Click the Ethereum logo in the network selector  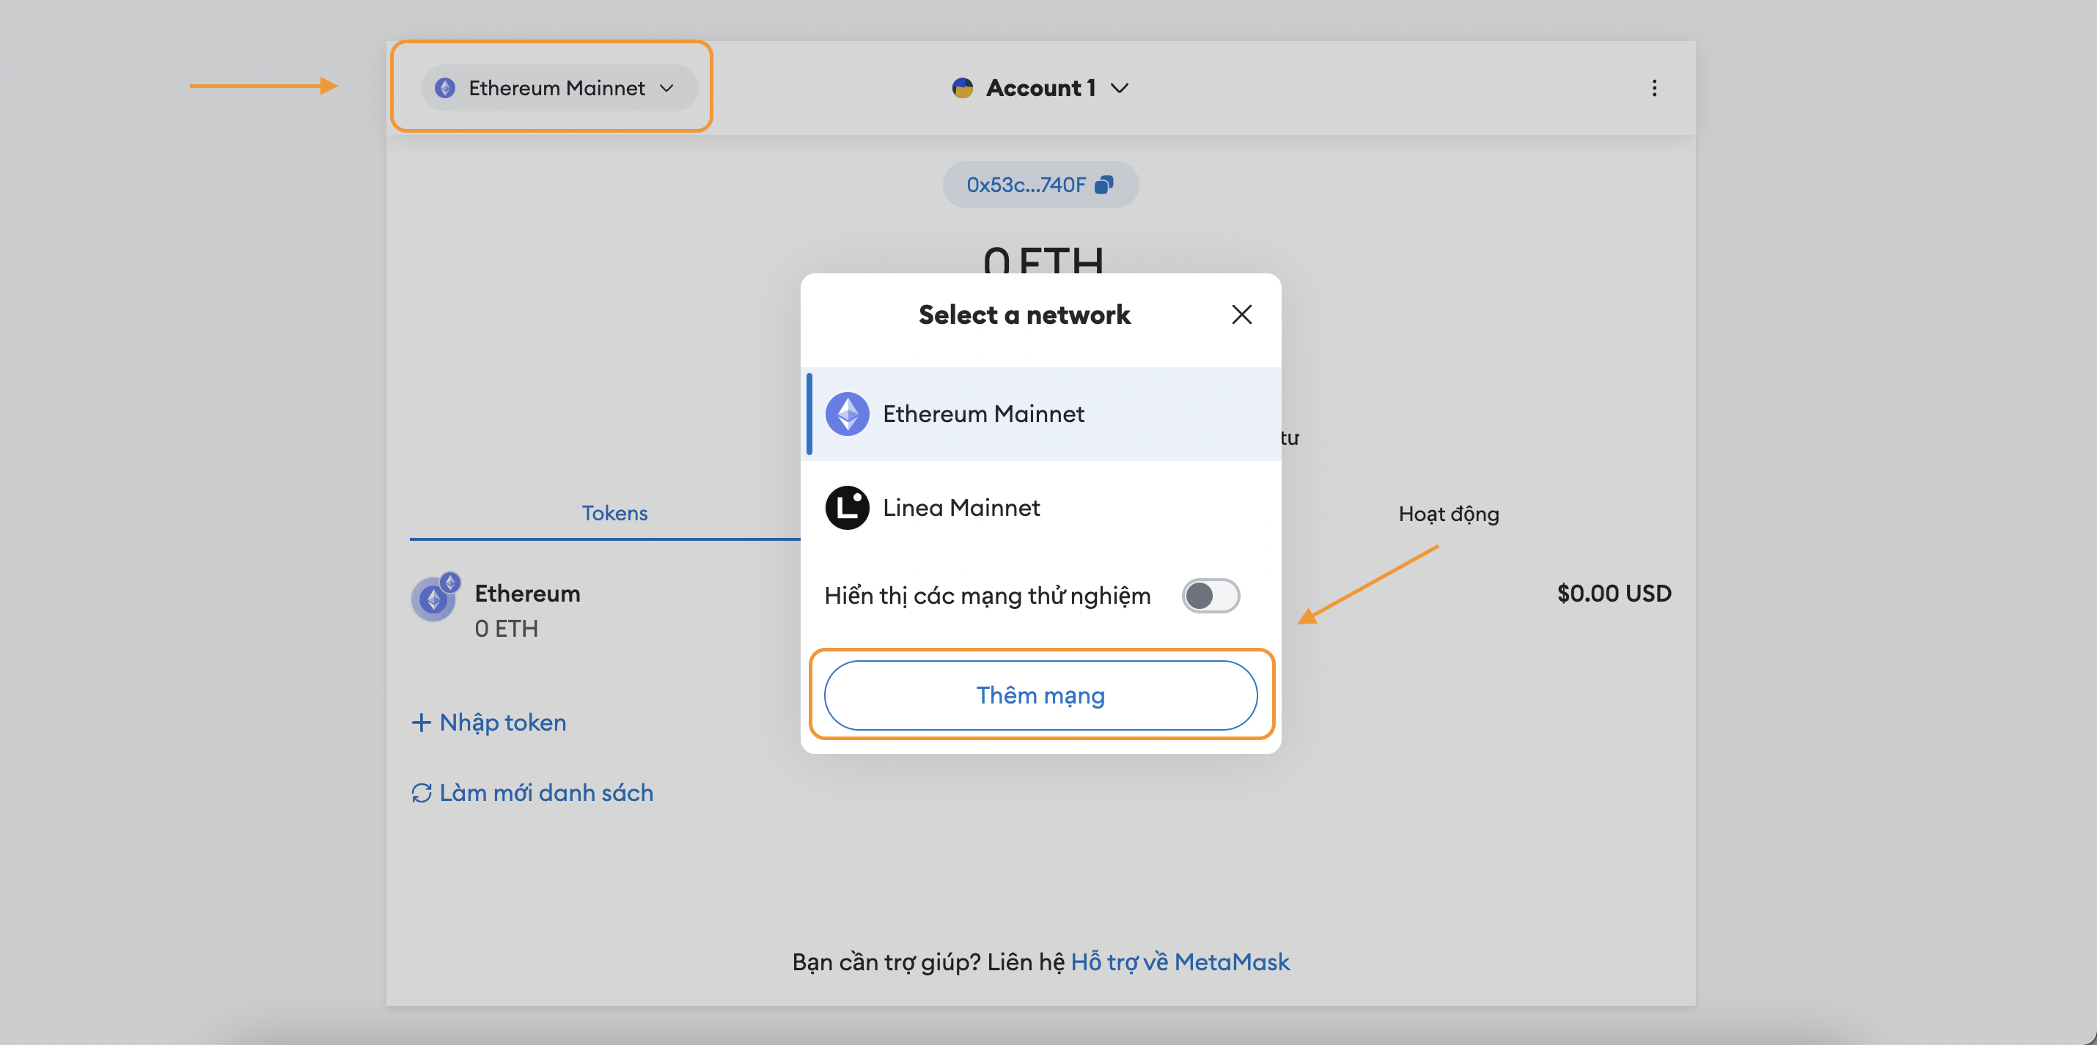coord(444,88)
